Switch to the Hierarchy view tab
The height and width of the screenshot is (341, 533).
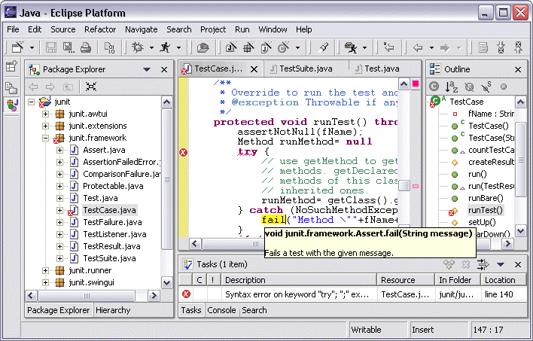point(113,310)
